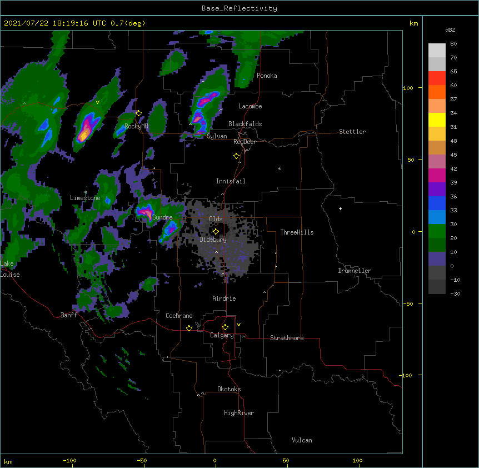Click the Calgary city label
The width and height of the screenshot is (479, 468).
[222, 335]
